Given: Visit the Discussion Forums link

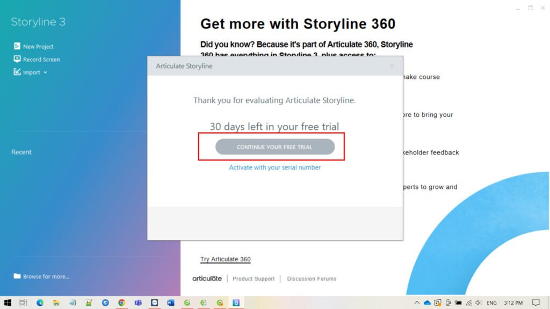Looking at the screenshot, I should (312, 279).
